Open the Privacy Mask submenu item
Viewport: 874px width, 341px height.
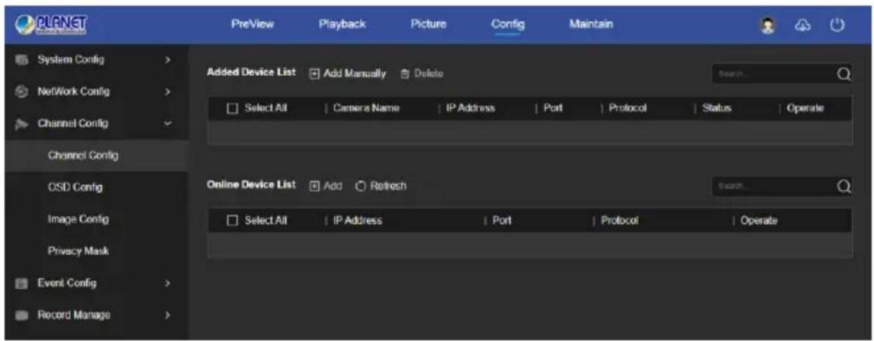click(78, 251)
